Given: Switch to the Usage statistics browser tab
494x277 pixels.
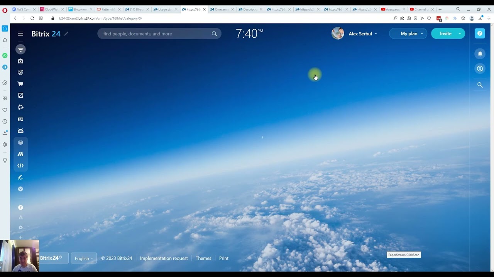Looking at the screenshot, I should [x=165, y=9].
